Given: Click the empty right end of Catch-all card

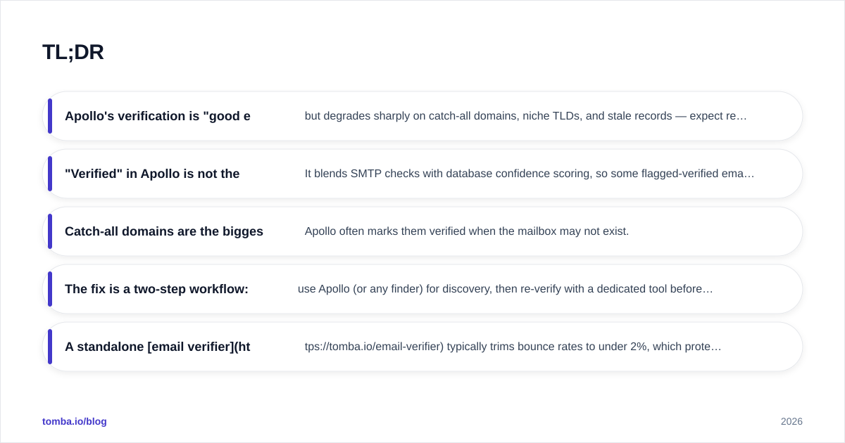Looking at the screenshot, I should 715,231.
